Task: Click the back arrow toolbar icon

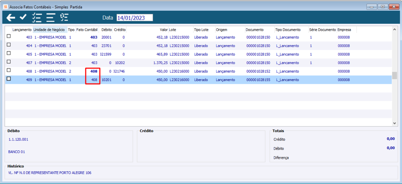Action: [11, 17]
